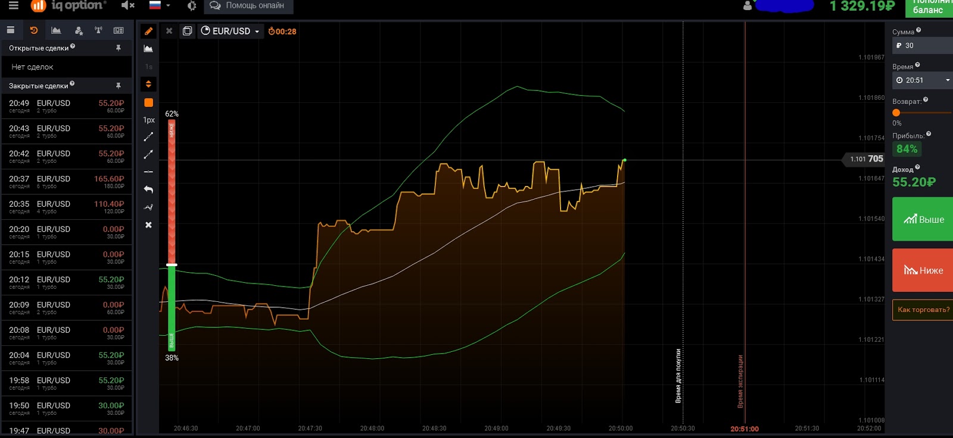
Task: Select the ray arrow line tool
Action: 149,155
